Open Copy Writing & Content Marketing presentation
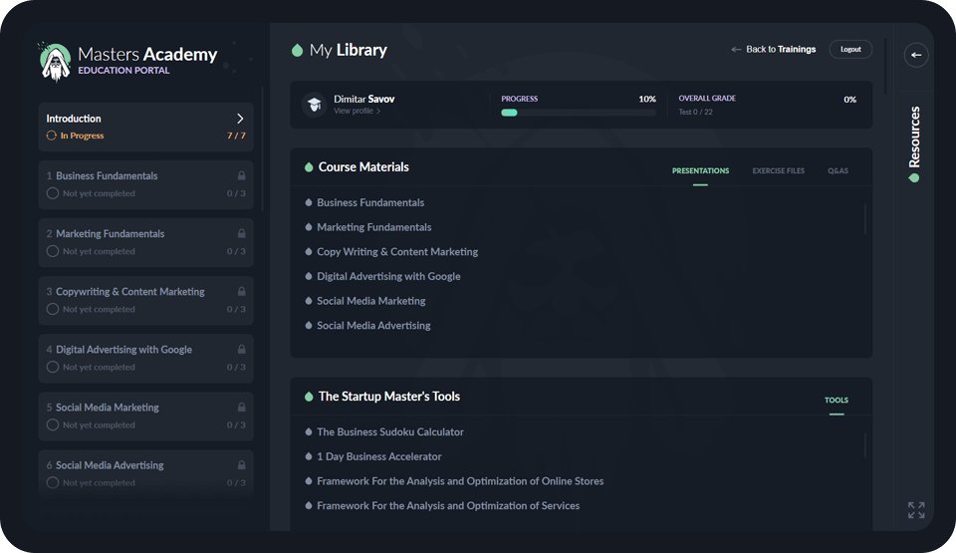 [x=397, y=252]
